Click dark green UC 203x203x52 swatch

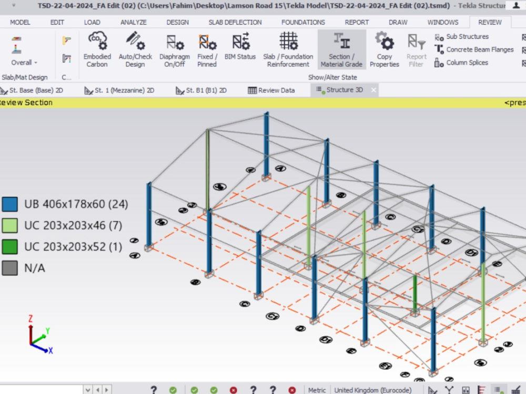[9, 246]
